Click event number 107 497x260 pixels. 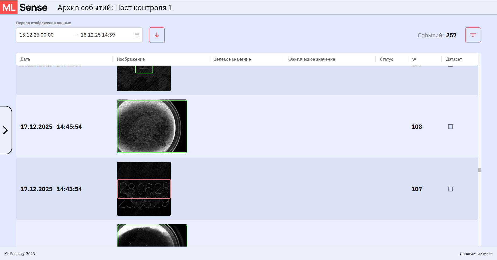tap(417, 189)
